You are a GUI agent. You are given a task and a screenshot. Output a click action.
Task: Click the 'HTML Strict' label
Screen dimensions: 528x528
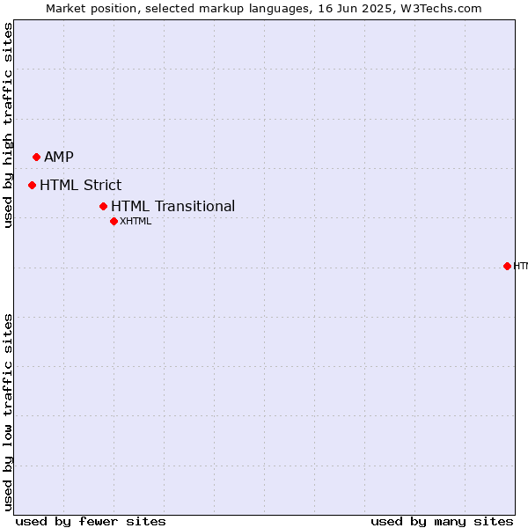(80, 185)
